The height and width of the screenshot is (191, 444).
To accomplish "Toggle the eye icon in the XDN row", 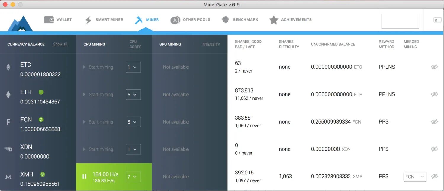I will pyautogui.click(x=434, y=149).
